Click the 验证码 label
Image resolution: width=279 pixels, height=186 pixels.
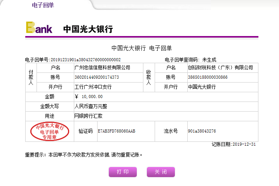(x=85, y=131)
